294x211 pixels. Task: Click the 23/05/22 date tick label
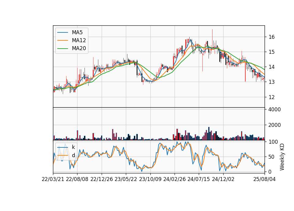(x=126, y=179)
